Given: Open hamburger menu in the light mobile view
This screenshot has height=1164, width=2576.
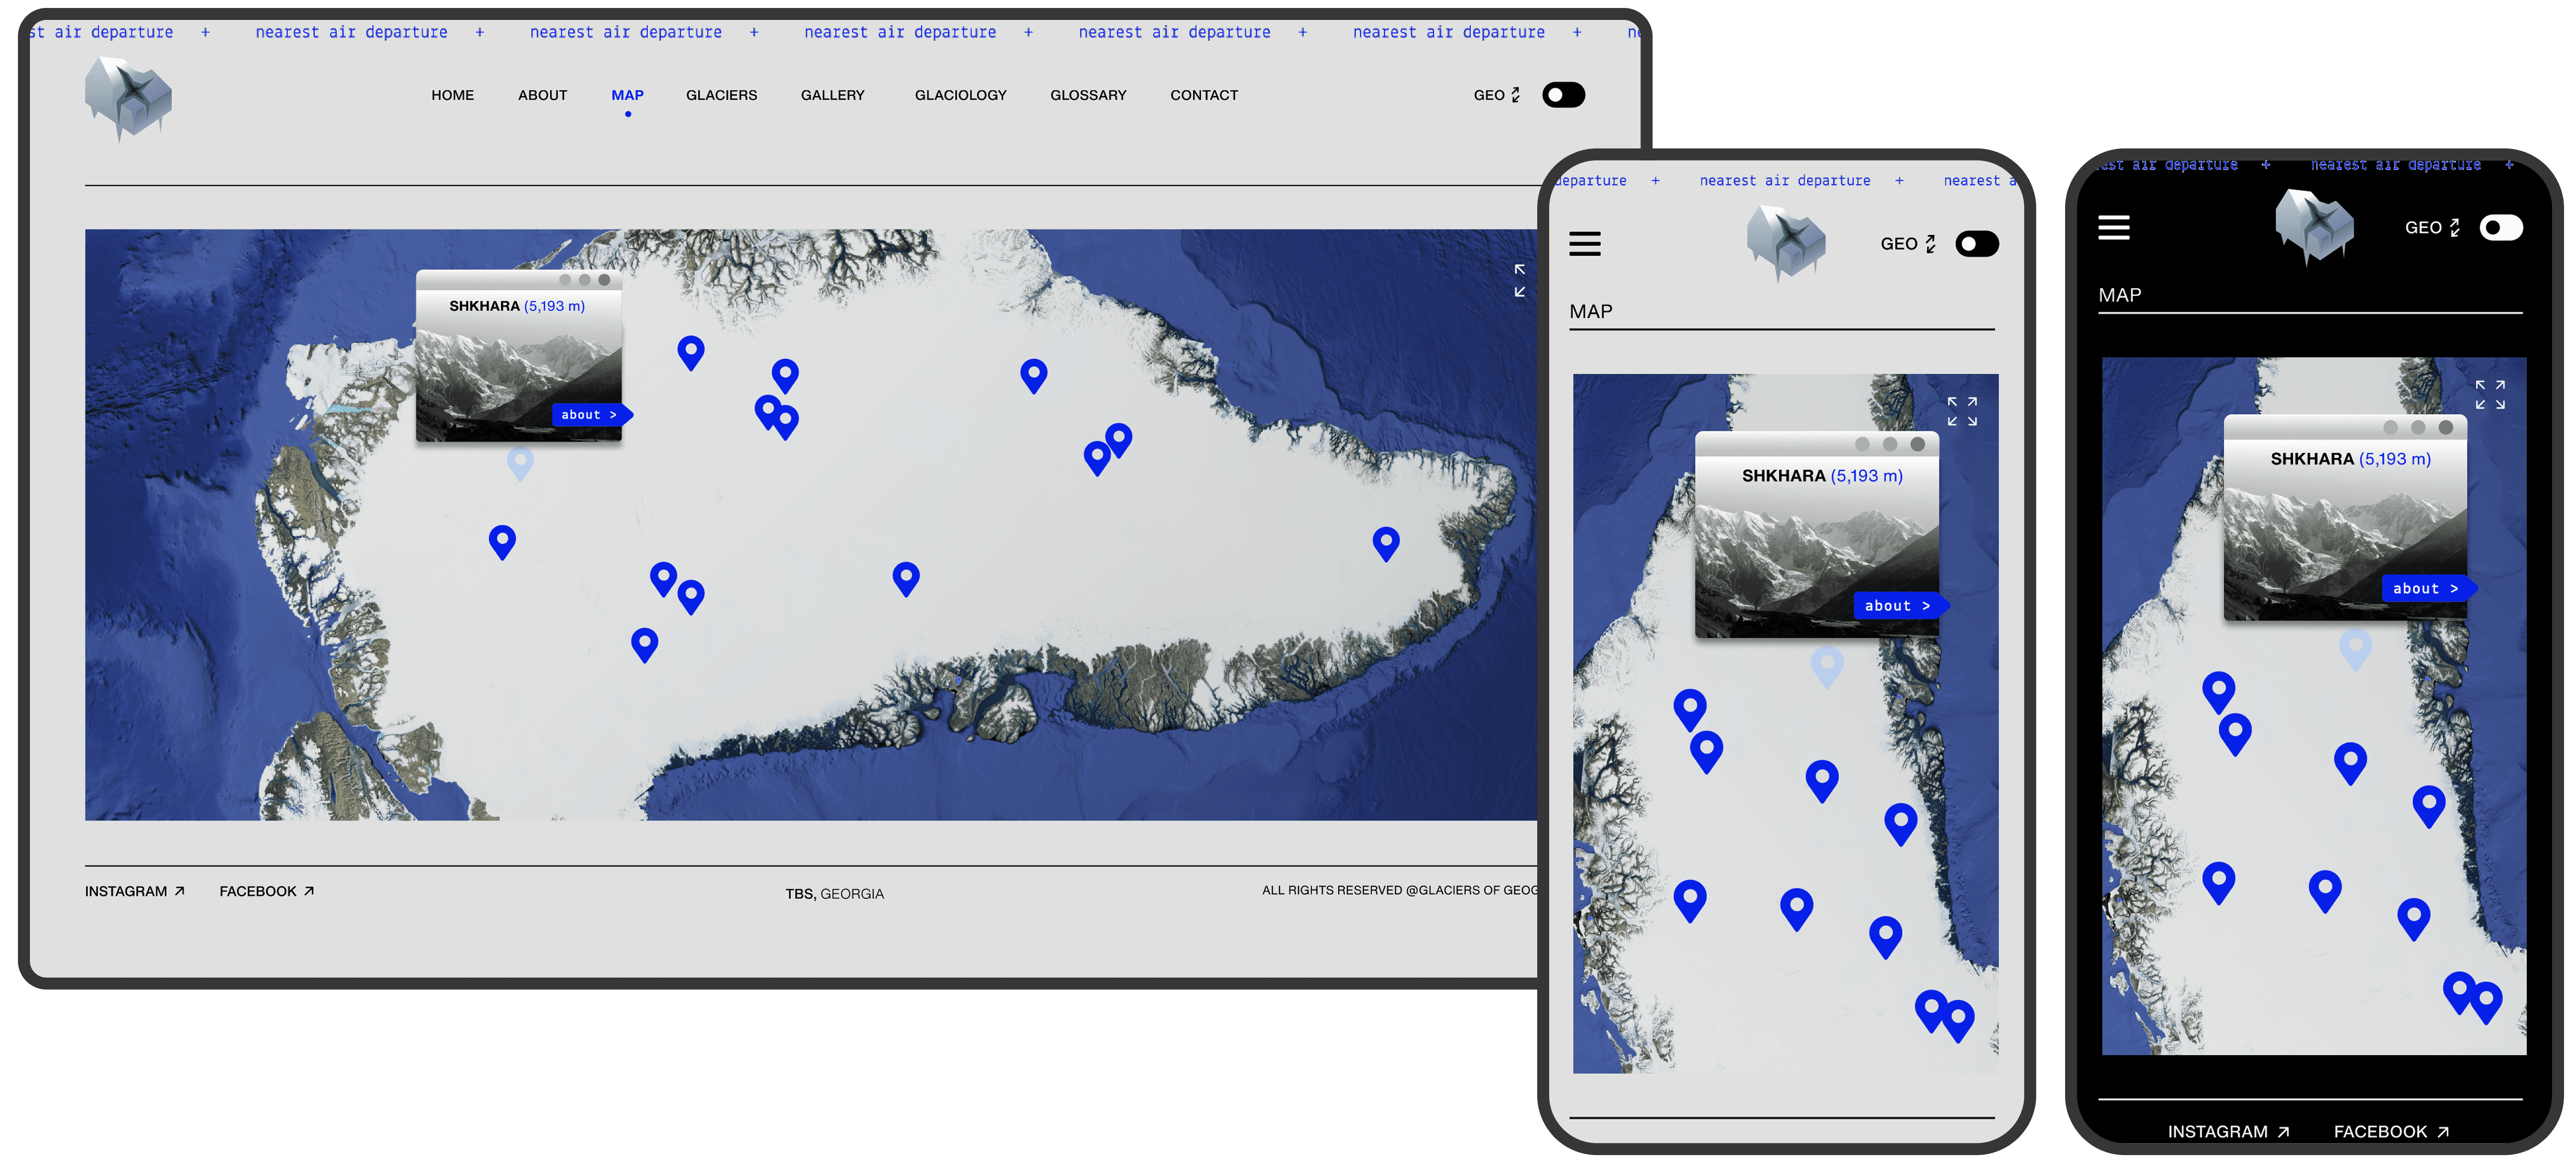Looking at the screenshot, I should tap(1584, 244).
